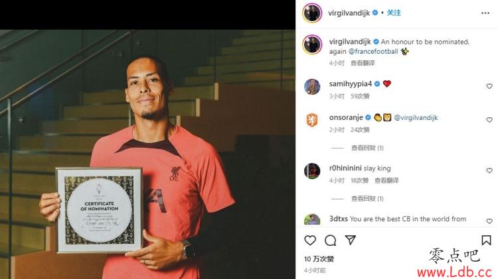Open r0hininini profile avatar
Viewport: 498px width, 279px height.
pyautogui.click(x=312, y=171)
